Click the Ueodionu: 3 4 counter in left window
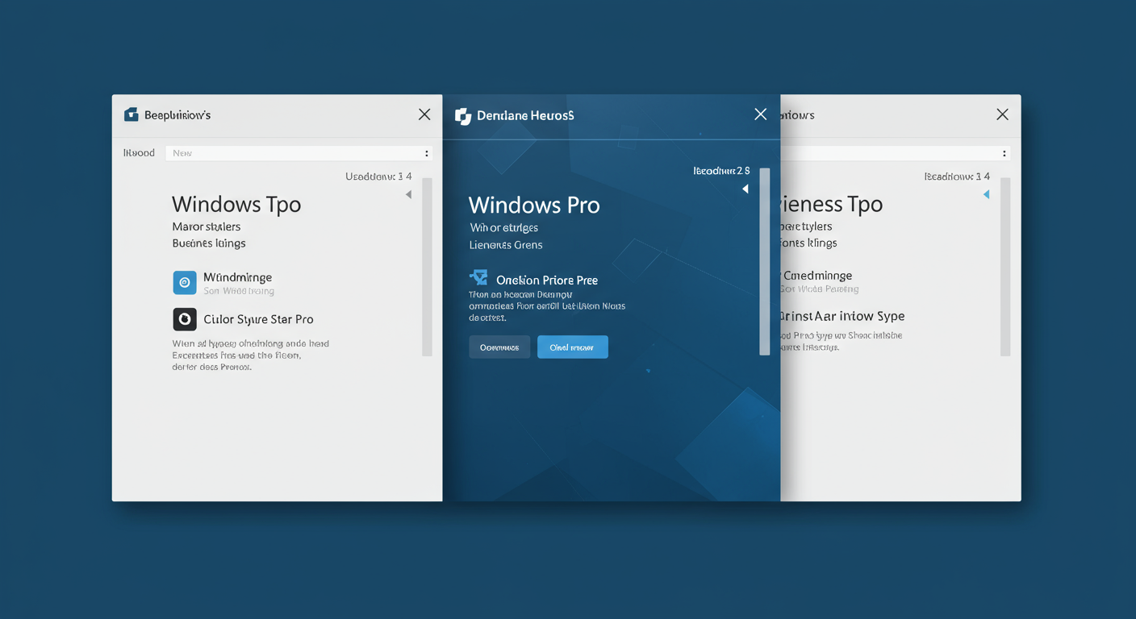Viewport: 1136px width, 619px height. 378,177
